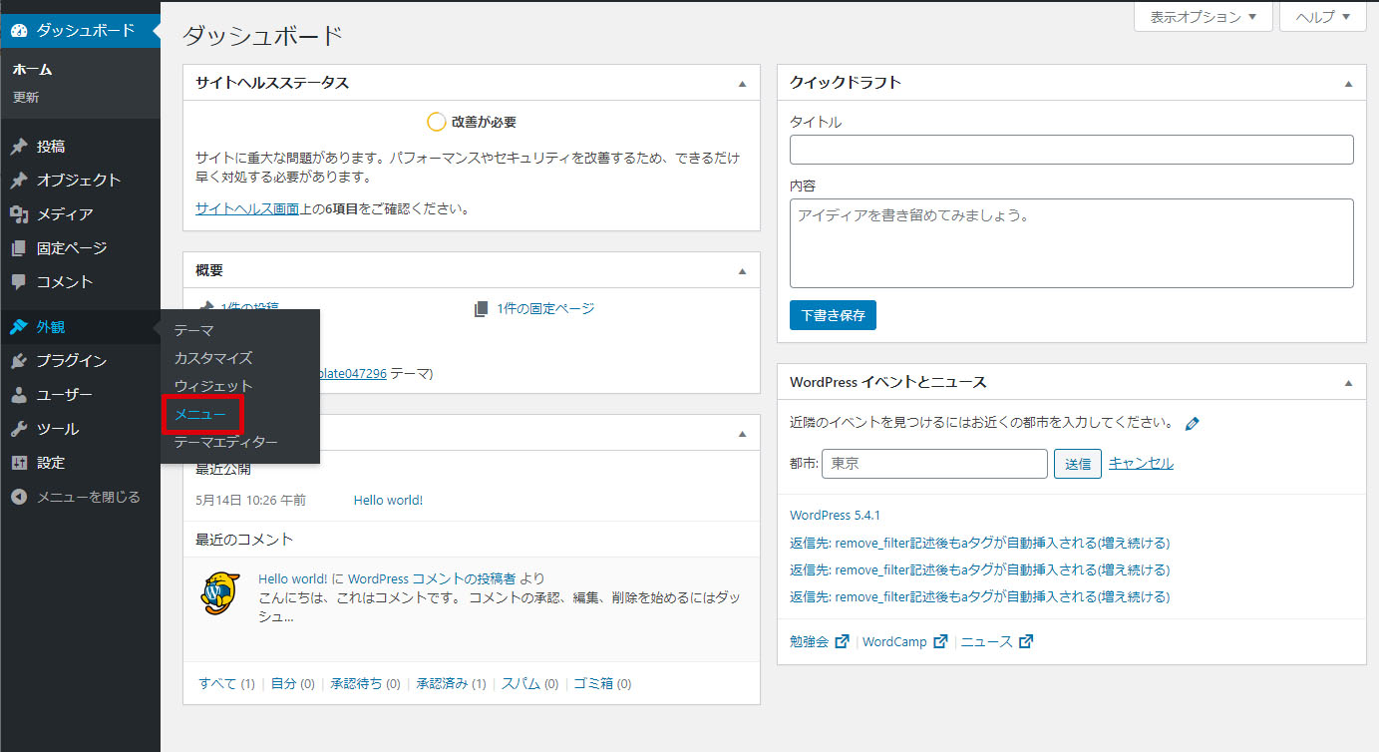Open the ニュース link

pos(986,642)
